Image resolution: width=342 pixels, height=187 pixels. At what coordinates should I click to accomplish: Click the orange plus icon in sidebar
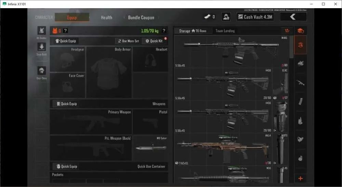(301, 178)
